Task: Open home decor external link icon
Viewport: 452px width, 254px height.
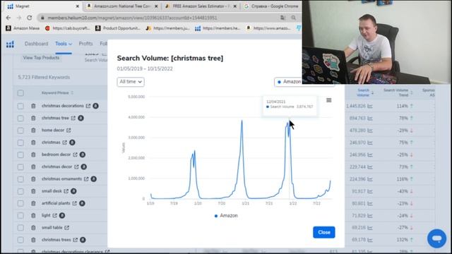Action: pyautogui.click(x=69, y=130)
